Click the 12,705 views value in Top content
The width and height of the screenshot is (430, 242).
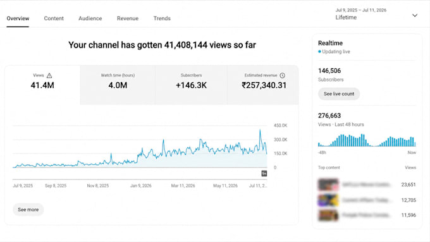click(408, 200)
